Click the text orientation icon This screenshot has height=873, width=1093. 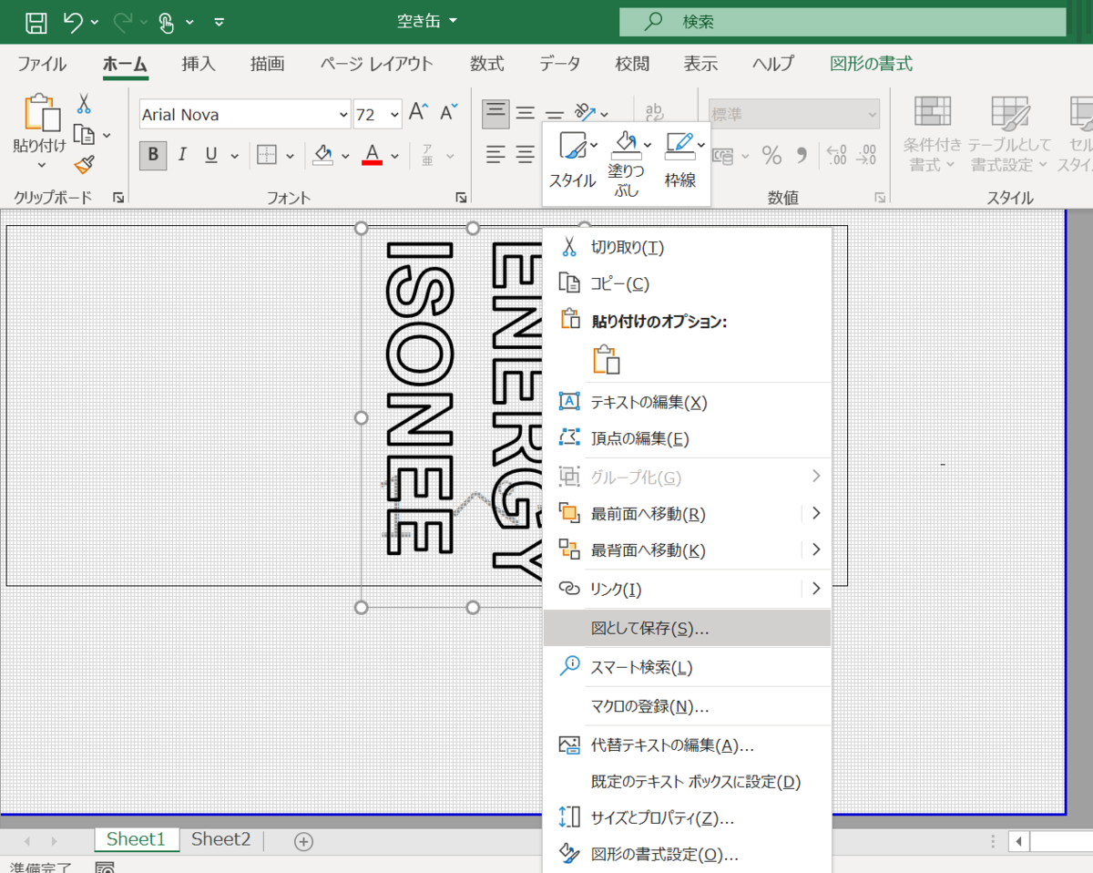pyautogui.click(x=584, y=113)
